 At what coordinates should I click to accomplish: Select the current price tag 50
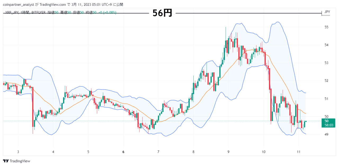pyautogui.click(x=327, y=121)
